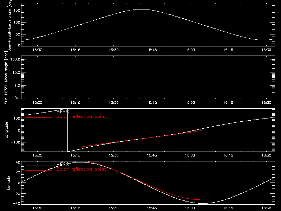
Task: Click "16:00" time label under Moon angle plot
Action: (190, 102)
